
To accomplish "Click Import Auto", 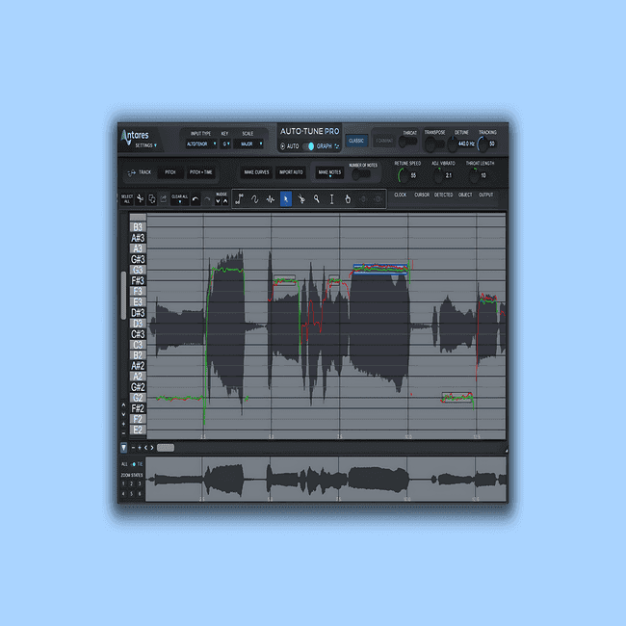I will point(291,172).
